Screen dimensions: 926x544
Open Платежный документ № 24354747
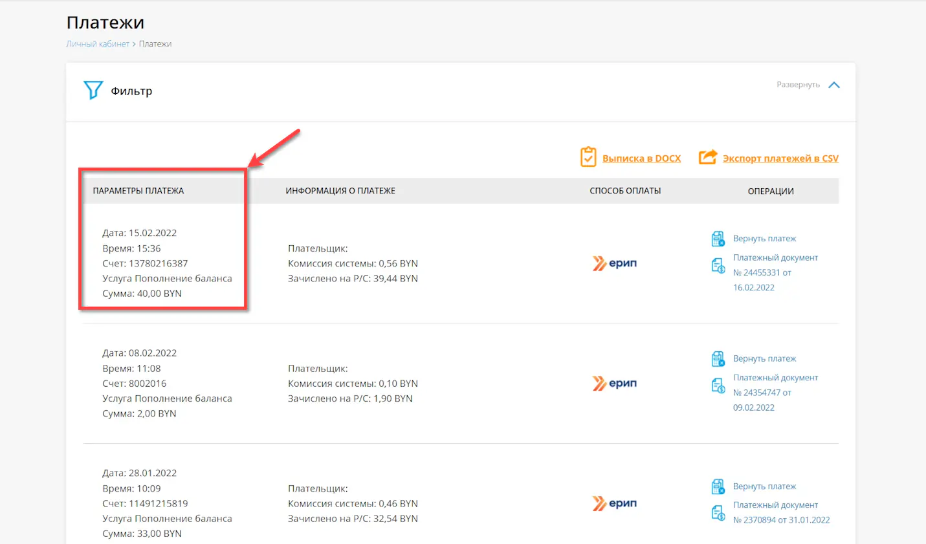[775, 393]
